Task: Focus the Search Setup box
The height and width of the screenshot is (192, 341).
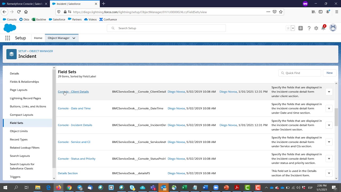Action: (166, 28)
